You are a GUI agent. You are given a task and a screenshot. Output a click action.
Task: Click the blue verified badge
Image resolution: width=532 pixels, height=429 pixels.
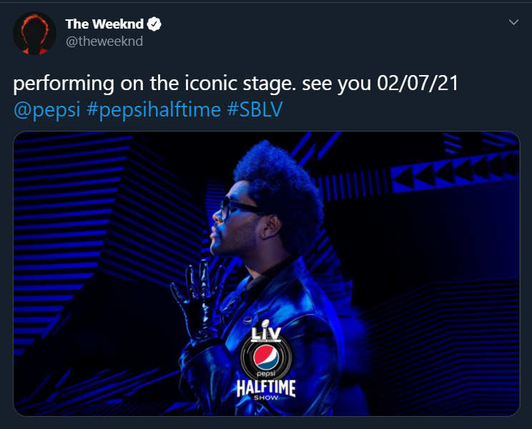(154, 24)
